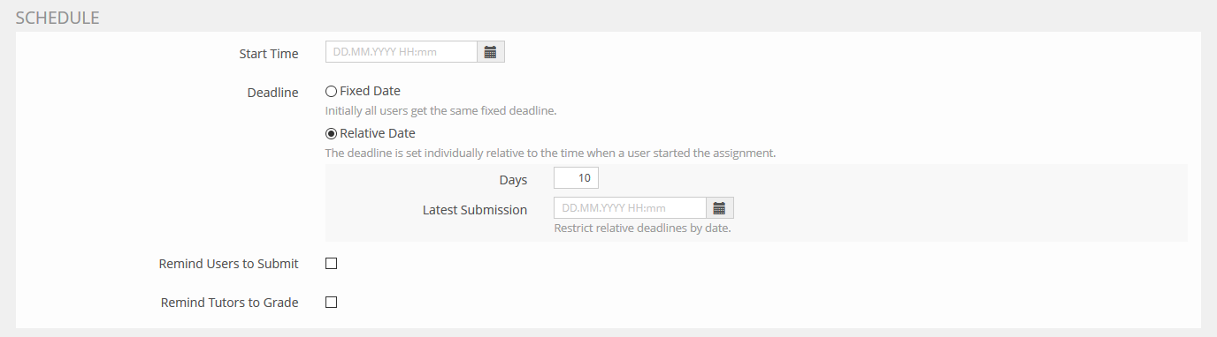Screen dimensions: 1217x337
Task: Enable the Remind Users to Submit checkbox
Action: 332,263
